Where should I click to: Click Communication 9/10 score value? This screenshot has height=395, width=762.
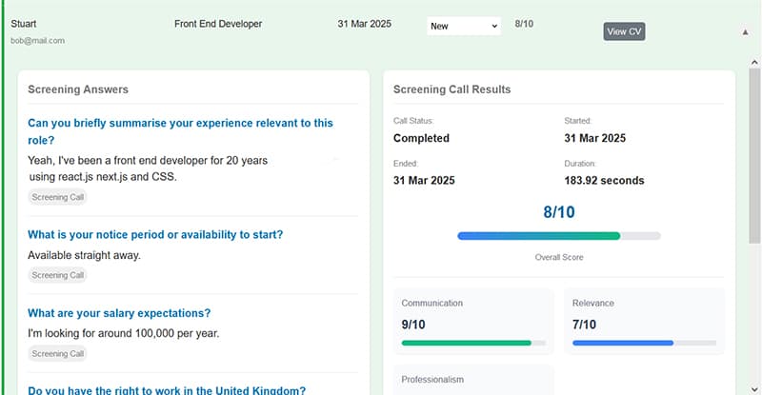click(413, 325)
